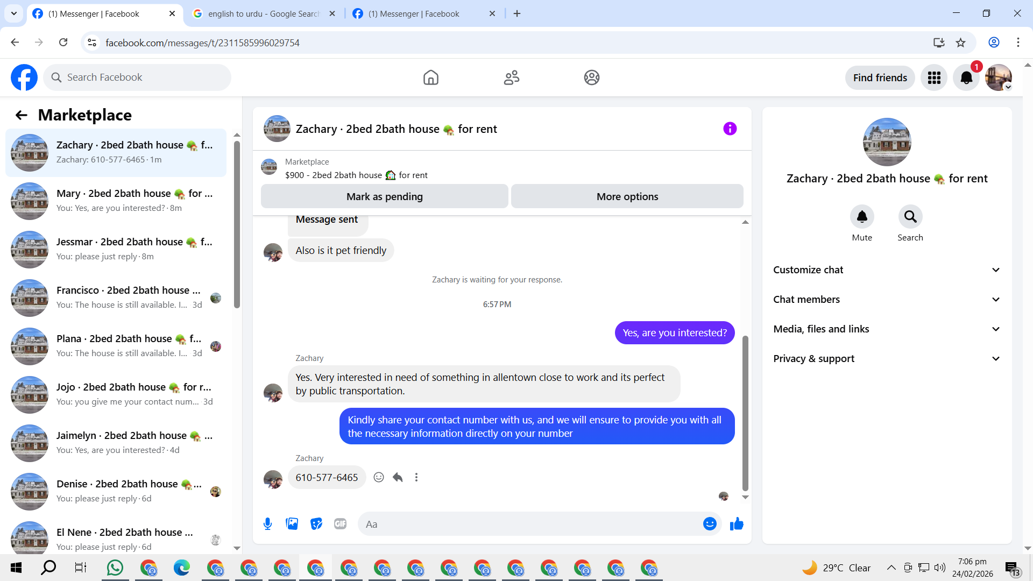1033x581 pixels.
Task: Expand the Customize chat section
Action: pos(887,270)
